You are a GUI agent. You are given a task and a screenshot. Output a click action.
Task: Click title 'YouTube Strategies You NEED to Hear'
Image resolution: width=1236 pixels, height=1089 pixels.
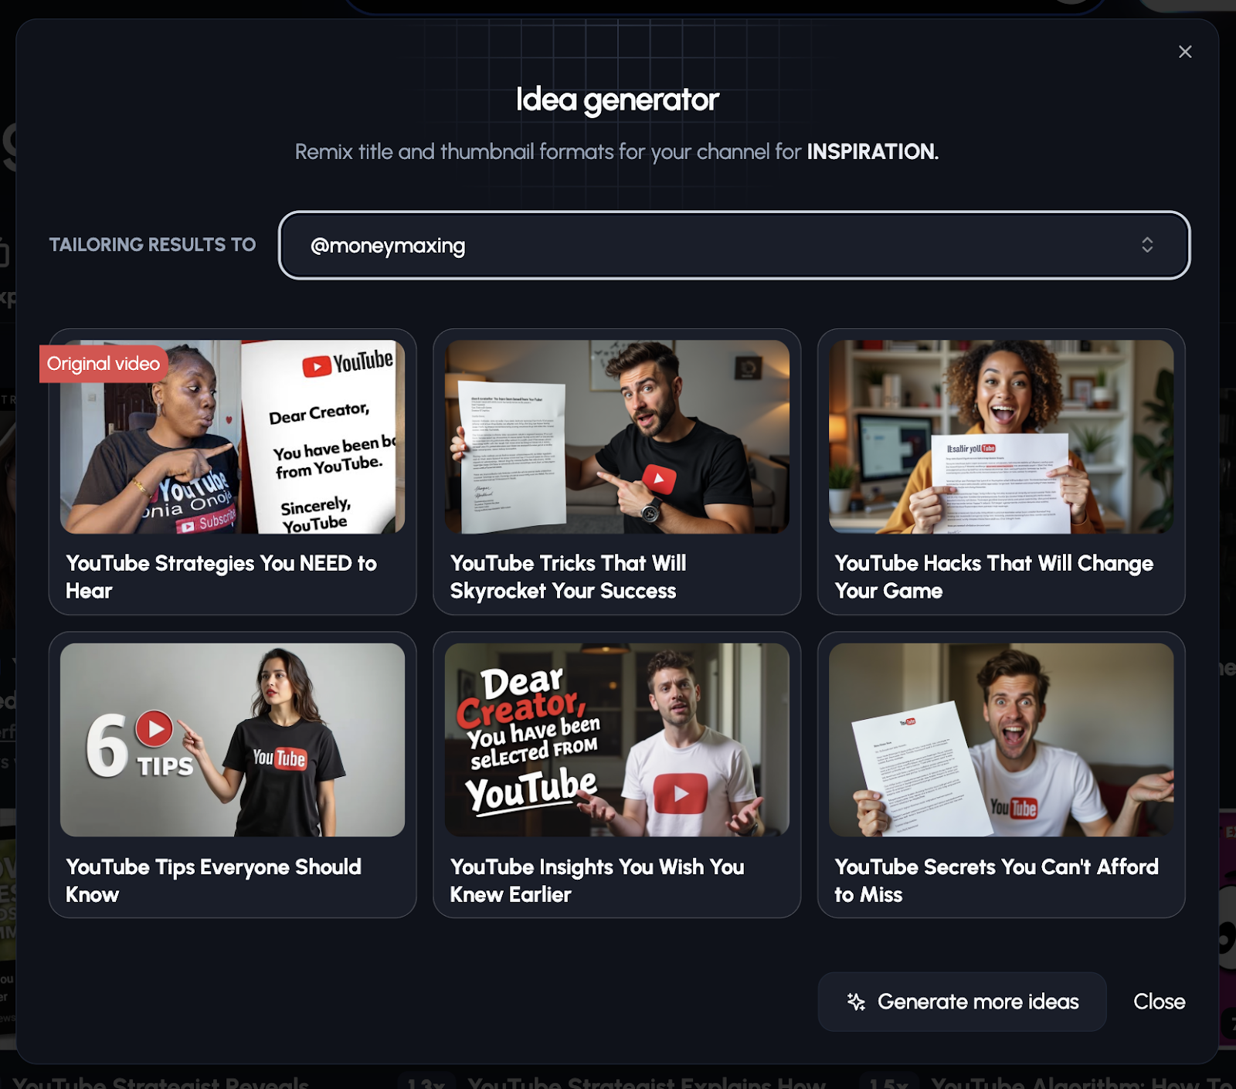221,577
